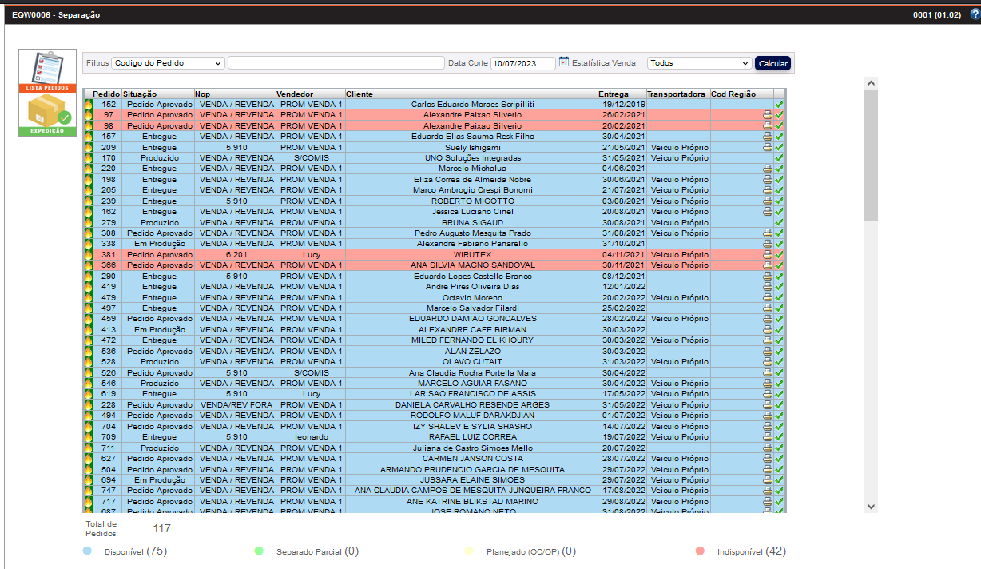Click the help question mark icon

point(974,14)
